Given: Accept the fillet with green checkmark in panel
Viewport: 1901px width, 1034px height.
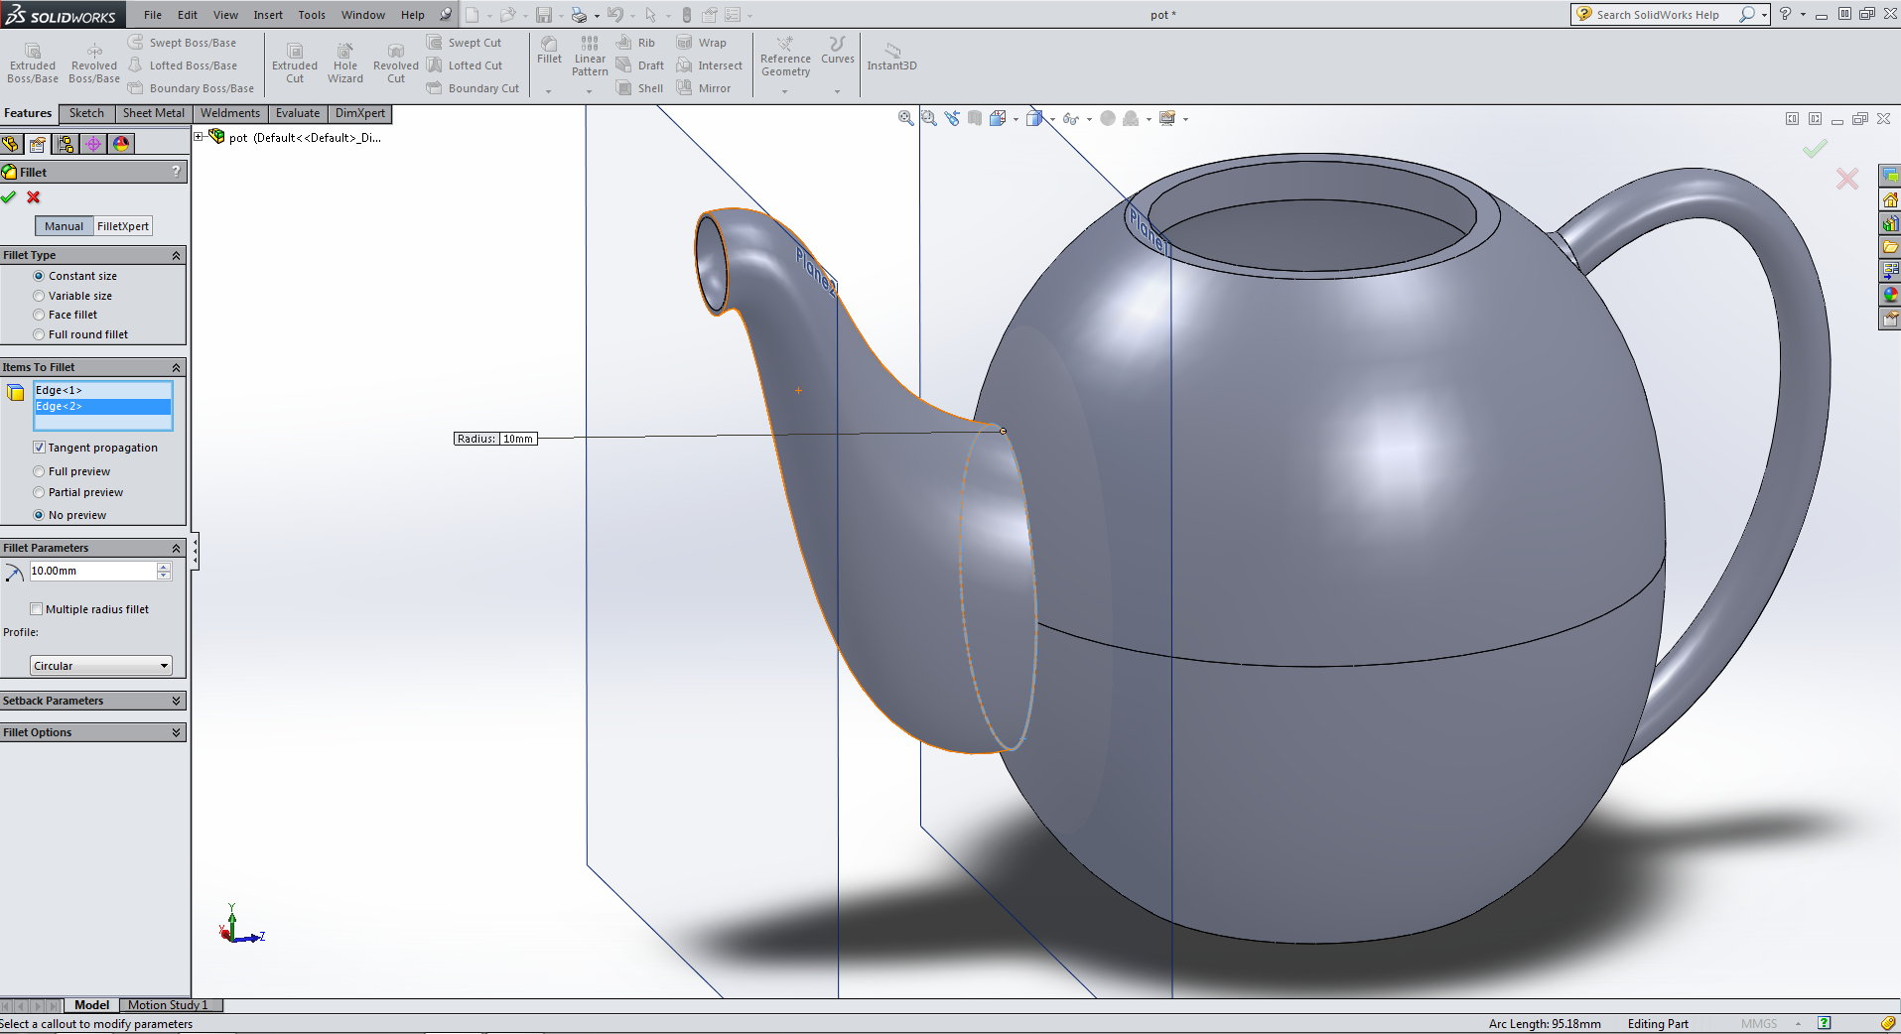Looking at the screenshot, I should tap(9, 197).
